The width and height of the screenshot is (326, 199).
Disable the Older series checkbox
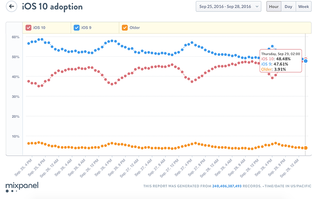[x=125, y=28]
